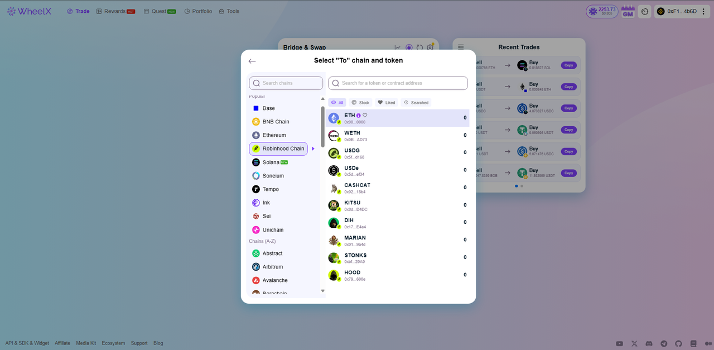Click the chain list scroll-up arrow
The height and width of the screenshot is (350, 714).
click(x=322, y=99)
